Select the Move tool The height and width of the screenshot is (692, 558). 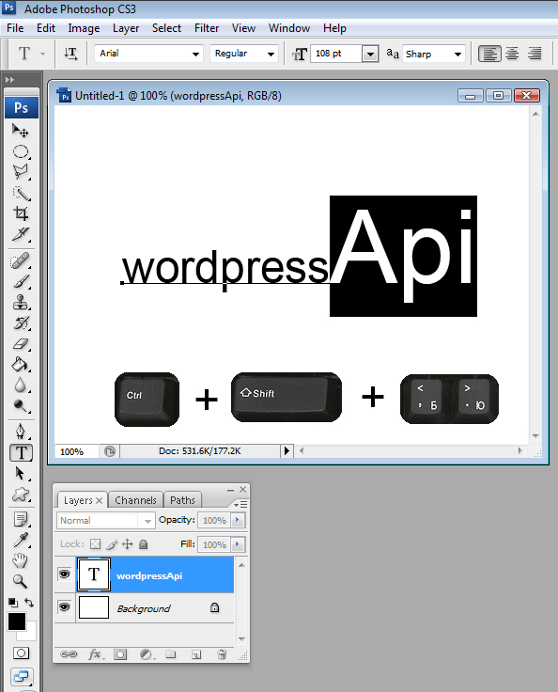tap(21, 131)
